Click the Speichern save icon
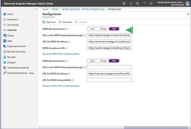The width and height of the screenshot is (191, 129). [x=44, y=22]
